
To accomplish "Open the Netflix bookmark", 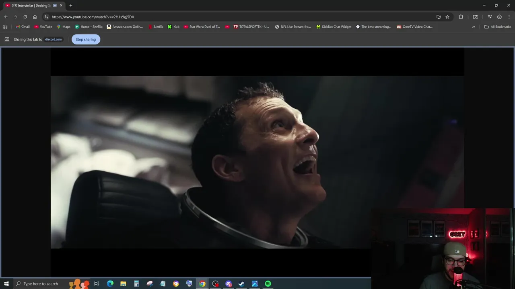I will click(156, 27).
